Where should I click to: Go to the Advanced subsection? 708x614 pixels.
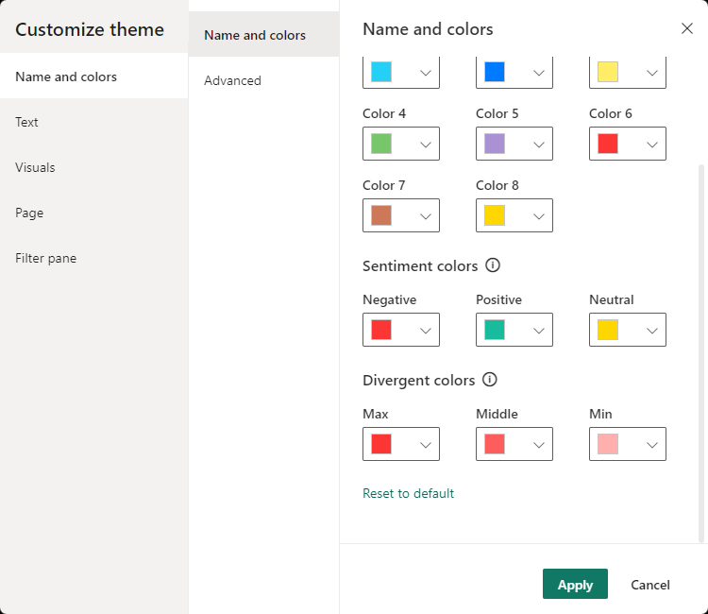point(232,80)
